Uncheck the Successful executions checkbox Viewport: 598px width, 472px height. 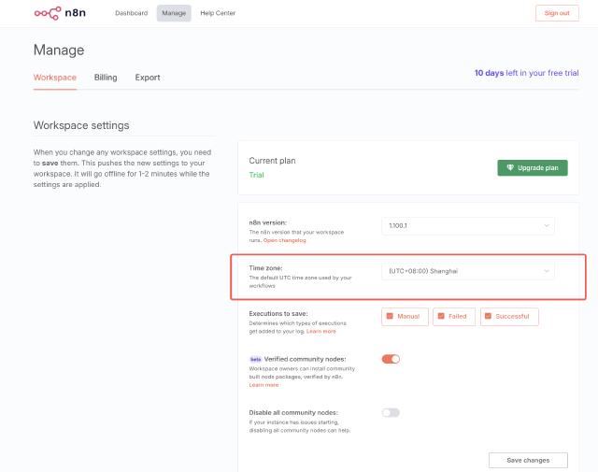tap(490, 317)
